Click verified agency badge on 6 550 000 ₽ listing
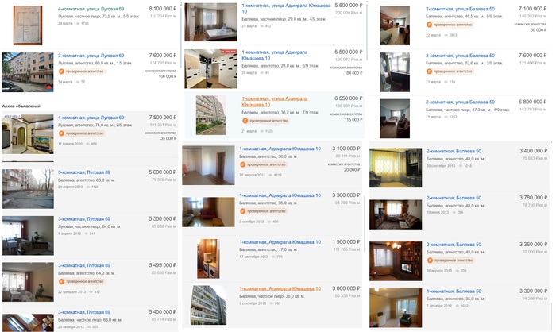Screen dimensions: 556x332 tap(265, 121)
